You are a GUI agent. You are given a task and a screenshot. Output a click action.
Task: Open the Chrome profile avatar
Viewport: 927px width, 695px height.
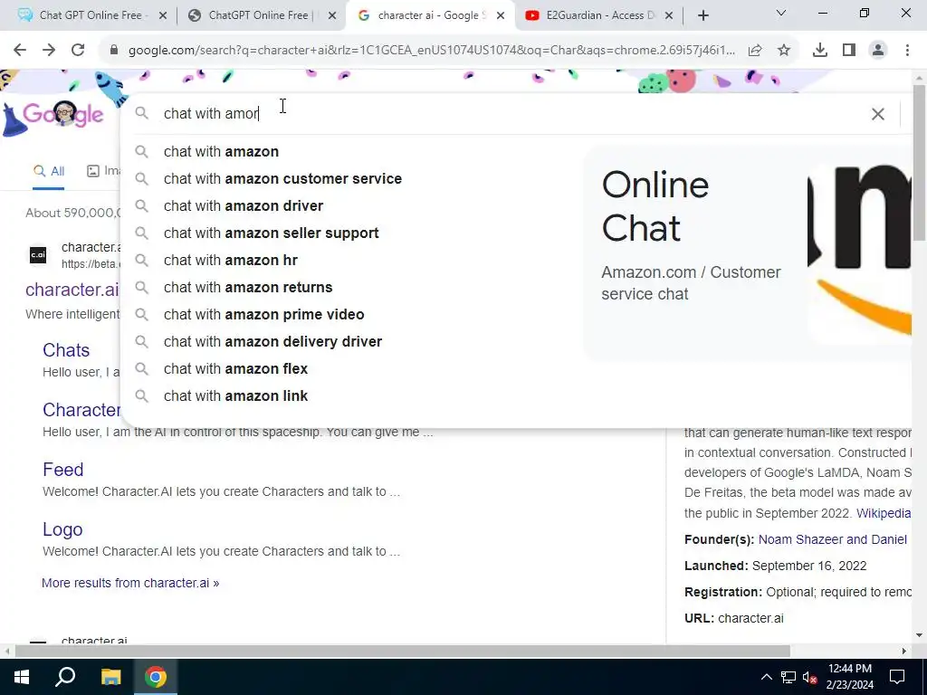(x=878, y=51)
